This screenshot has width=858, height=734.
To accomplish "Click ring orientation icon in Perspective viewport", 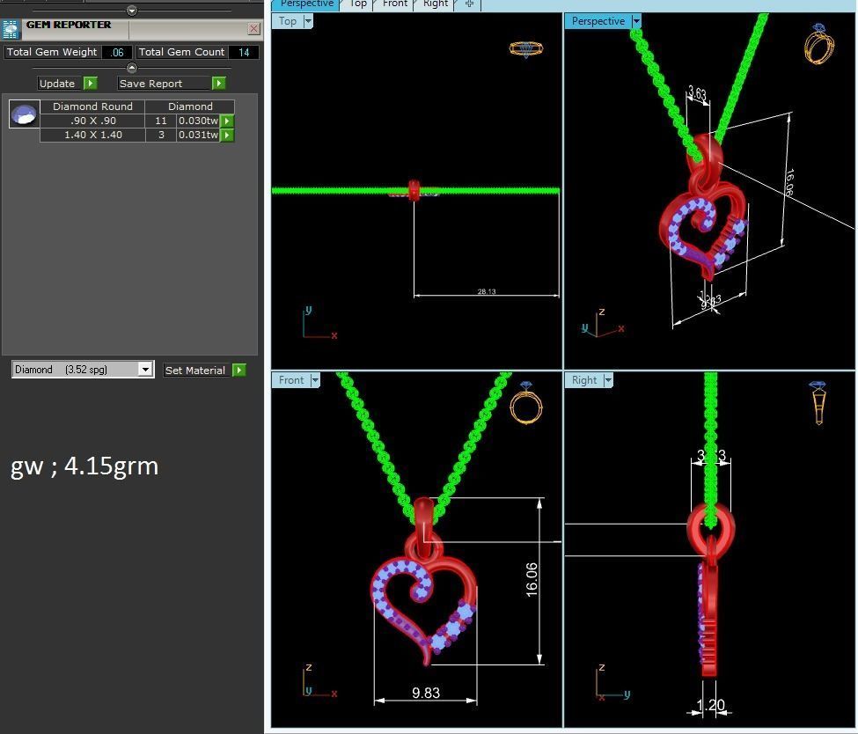I will 819,44.
